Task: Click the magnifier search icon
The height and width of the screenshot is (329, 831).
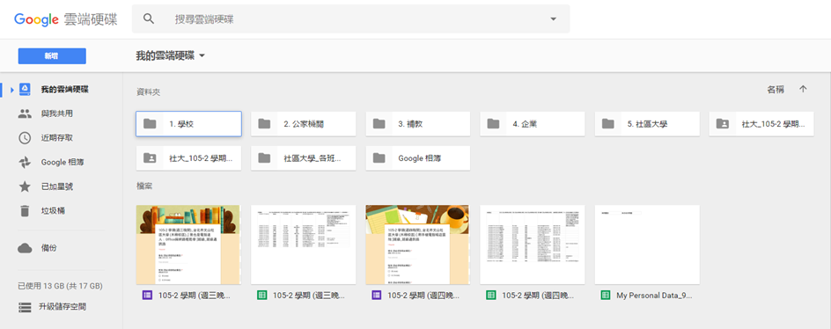Action: coord(149,19)
